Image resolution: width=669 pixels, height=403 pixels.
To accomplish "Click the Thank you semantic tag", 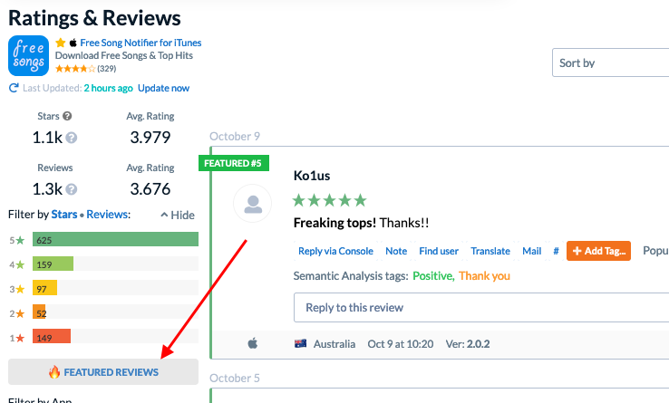I will [484, 276].
